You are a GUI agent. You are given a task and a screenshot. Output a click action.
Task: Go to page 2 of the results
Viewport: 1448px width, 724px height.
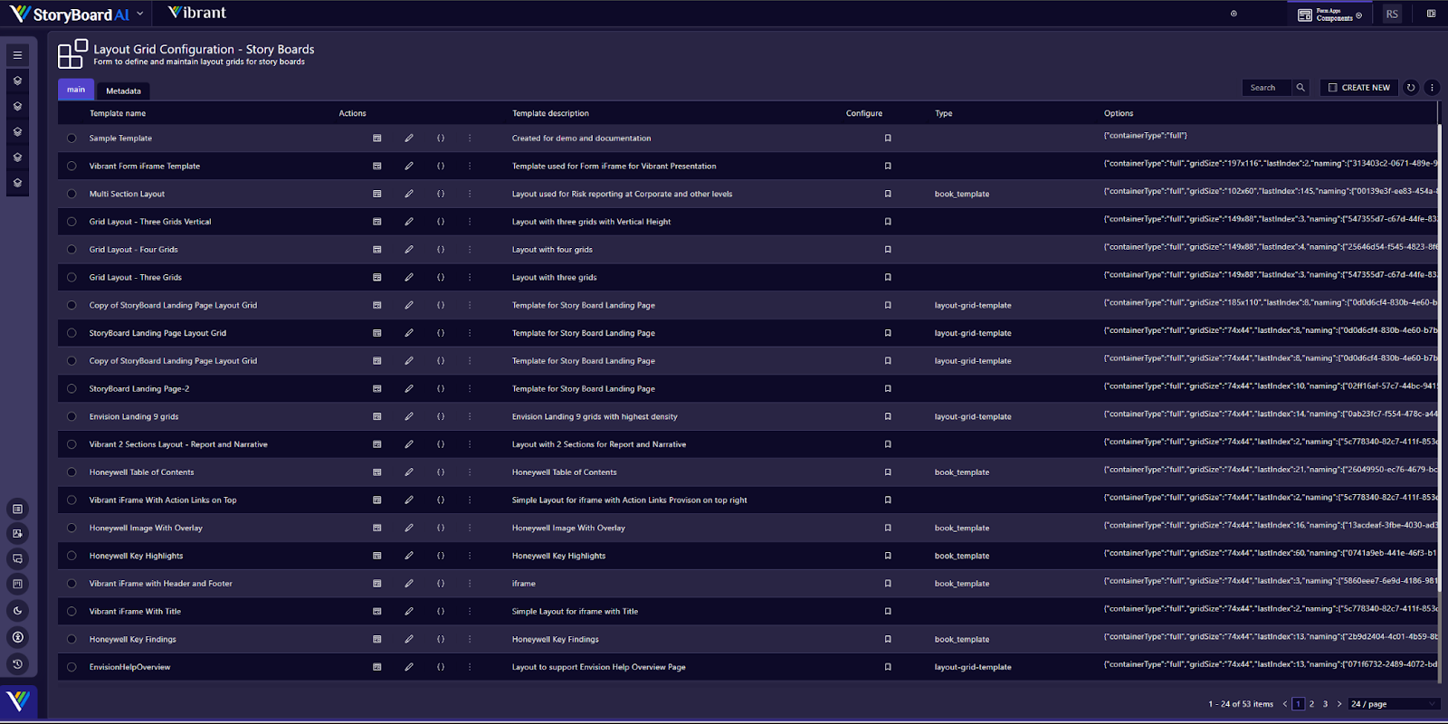[x=1311, y=704]
